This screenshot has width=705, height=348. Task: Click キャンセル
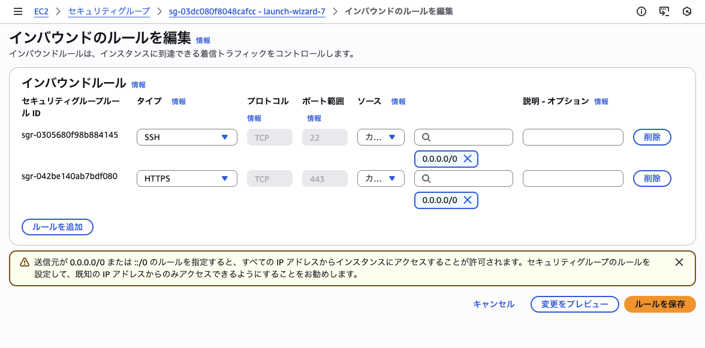click(x=494, y=304)
